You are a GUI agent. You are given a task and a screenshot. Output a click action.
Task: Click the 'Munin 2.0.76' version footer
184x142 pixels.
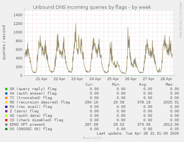[92, 138]
